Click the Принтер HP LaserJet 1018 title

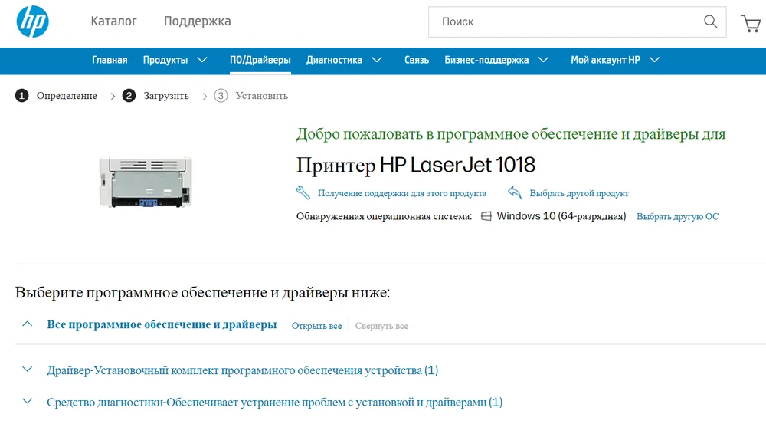416,165
